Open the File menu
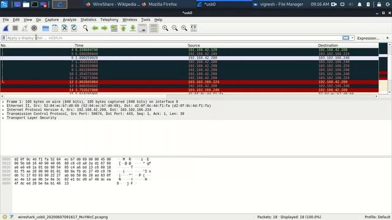This screenshot has width=392, height=220. (6, 20)
